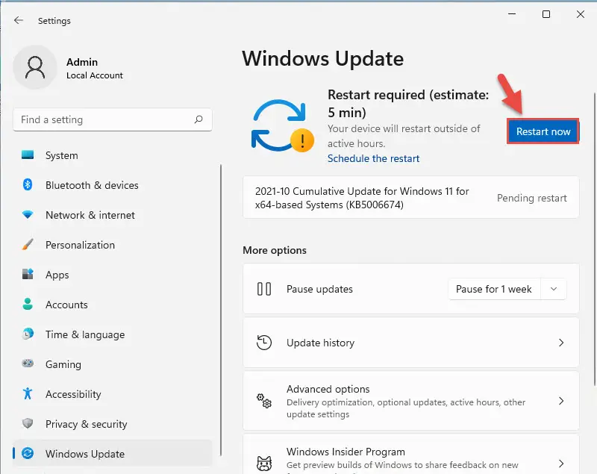
Task: Expand the Update history chevron
Action: point(561,343)
